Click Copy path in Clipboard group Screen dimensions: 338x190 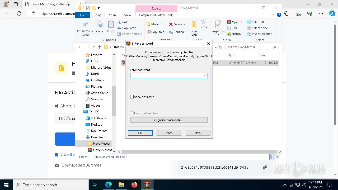[127, 28]
